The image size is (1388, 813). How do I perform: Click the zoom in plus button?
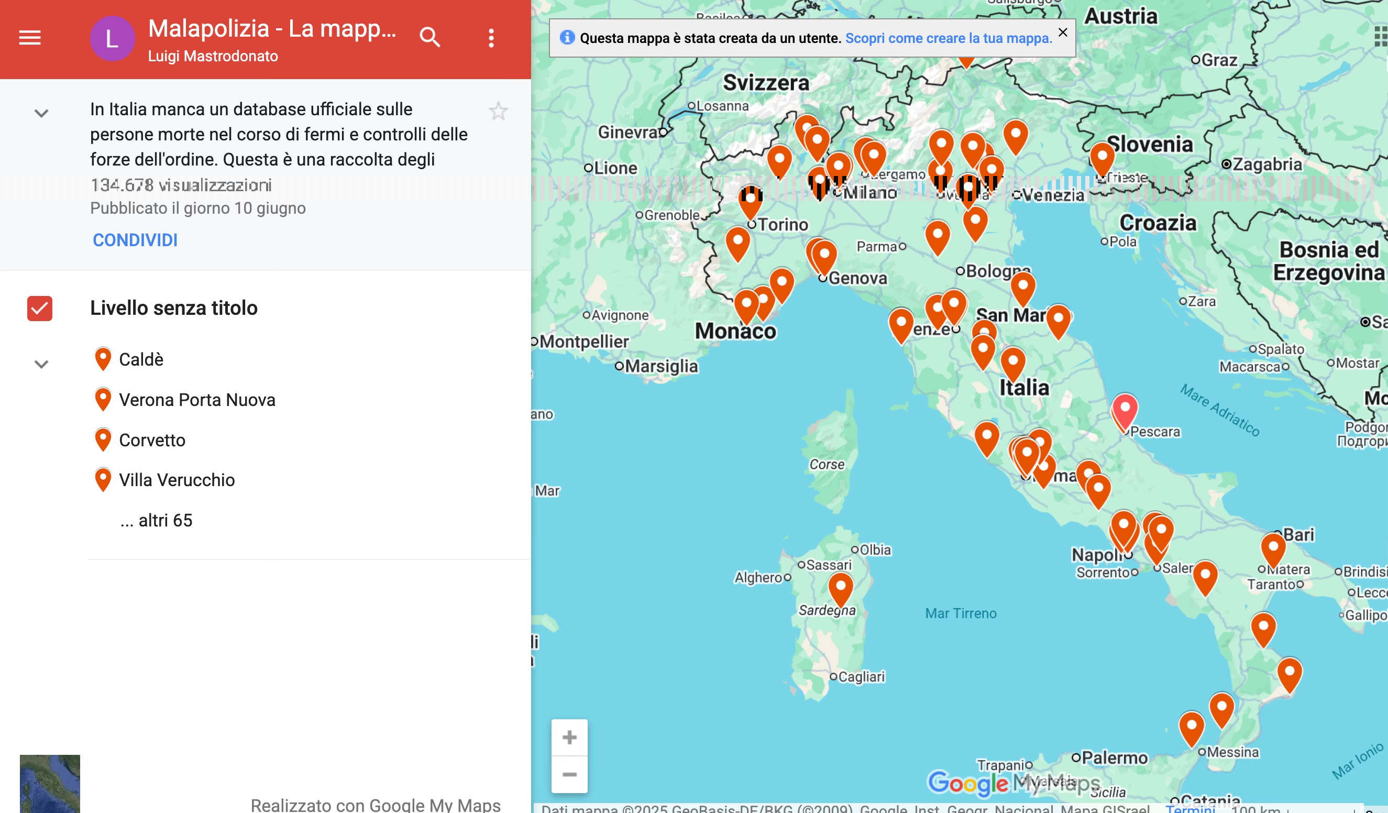click(x=569, y=737)
